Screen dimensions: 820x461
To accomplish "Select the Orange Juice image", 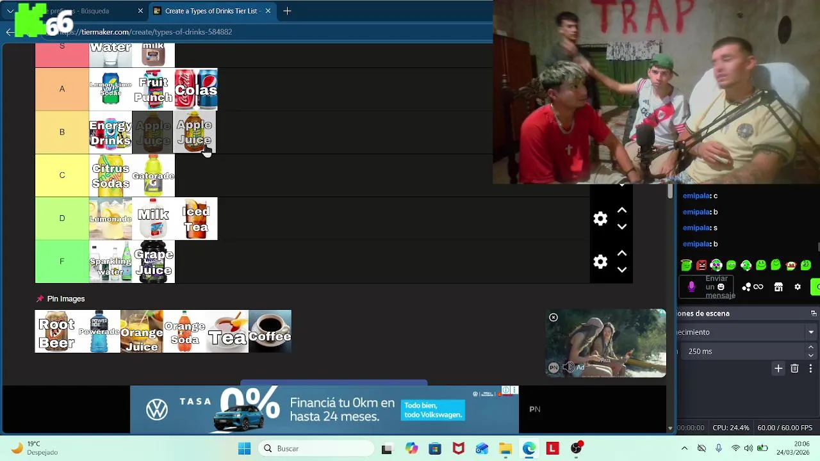I will pos(142,332).
